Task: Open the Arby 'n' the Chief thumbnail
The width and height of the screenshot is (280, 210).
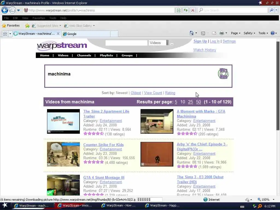Action: click(x=157, y=154)
